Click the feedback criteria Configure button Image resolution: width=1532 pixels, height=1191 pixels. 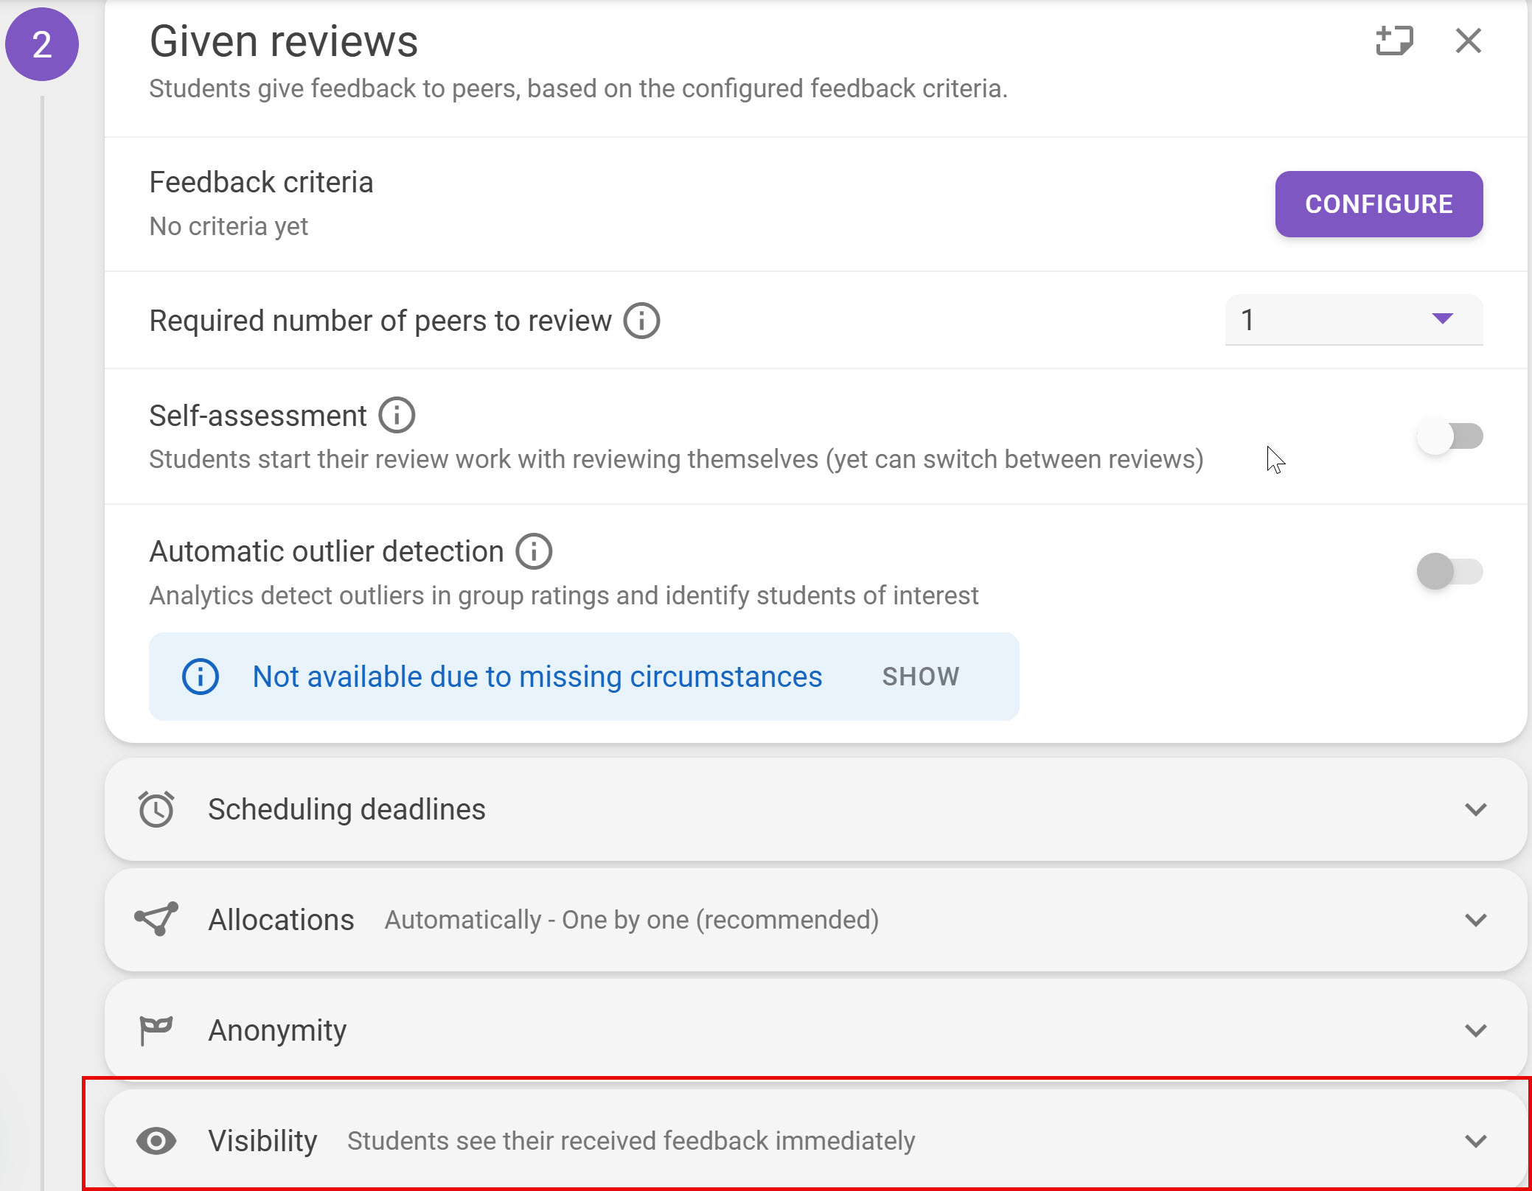click(1378, 204)
